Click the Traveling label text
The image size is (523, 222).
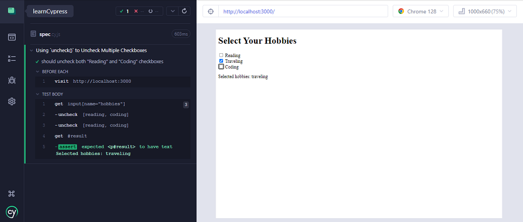tap(234, 61)
